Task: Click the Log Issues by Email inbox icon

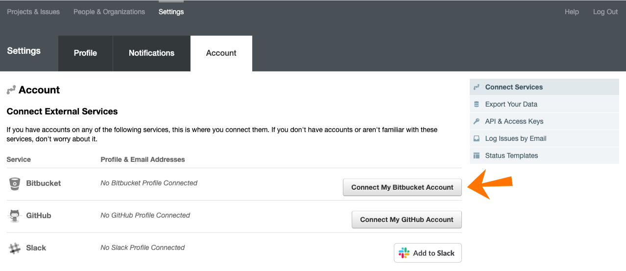Action: coord(476,138)
